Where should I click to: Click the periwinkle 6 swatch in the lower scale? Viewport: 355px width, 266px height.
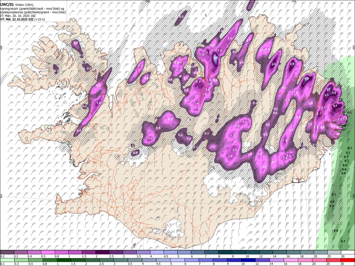[192, 260]
